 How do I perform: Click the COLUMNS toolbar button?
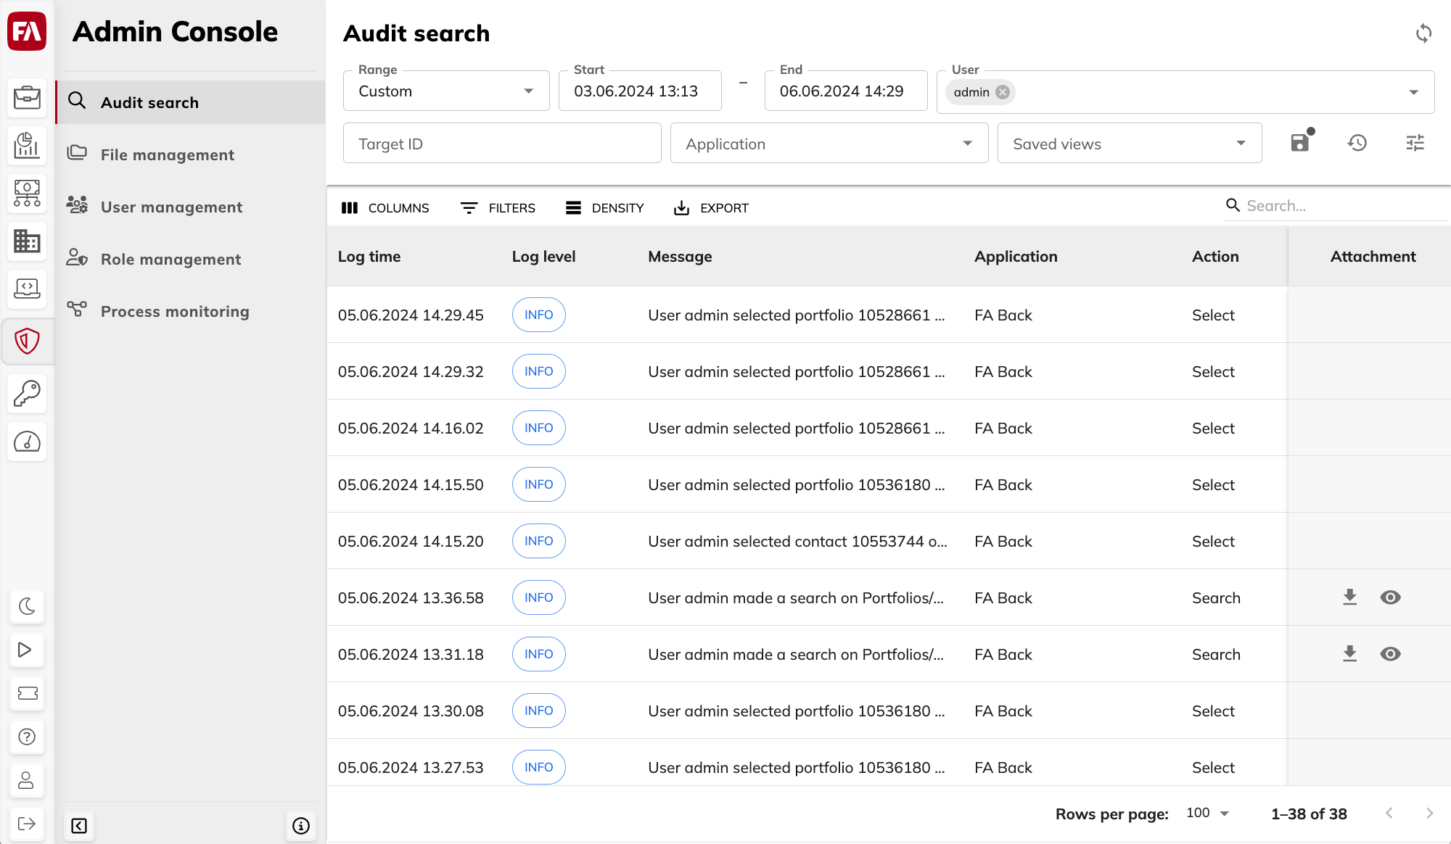385,208
